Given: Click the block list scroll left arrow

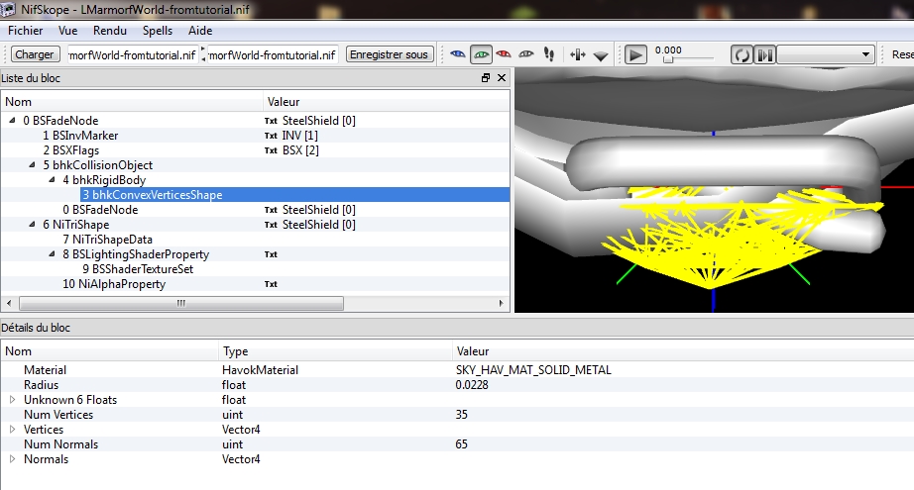Looking at the screenshot, I should (9, 303).
